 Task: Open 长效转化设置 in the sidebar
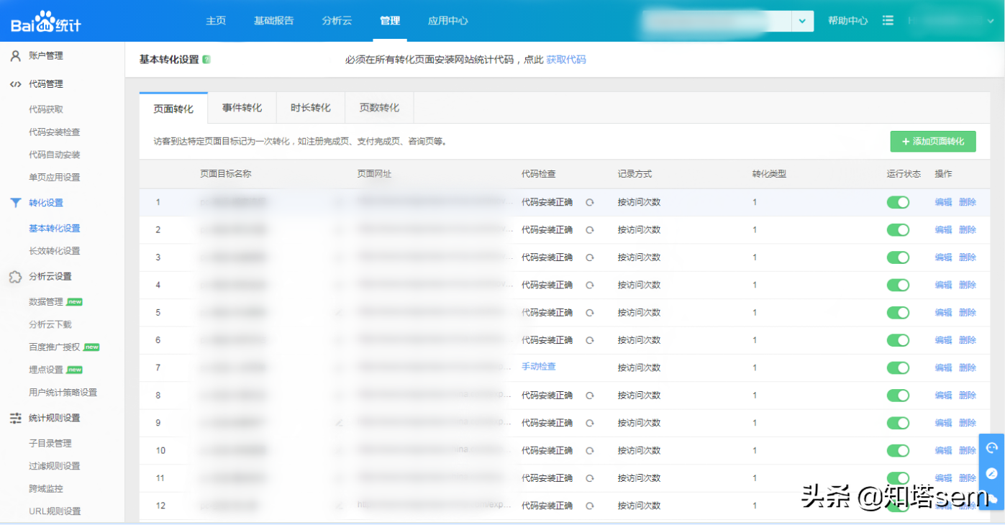(55, 251)
